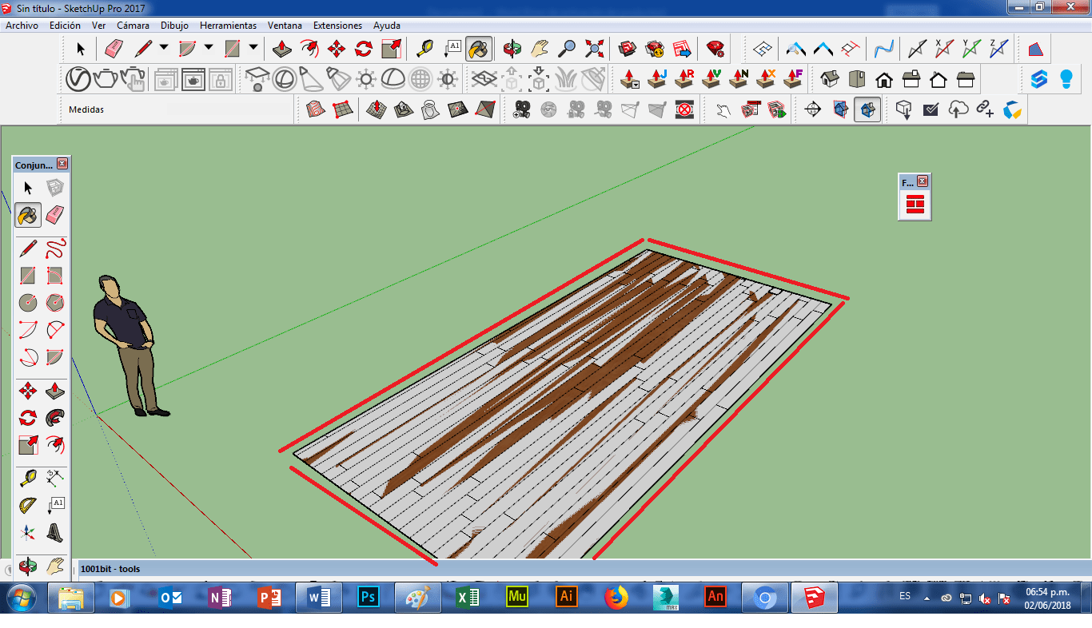This screenshot has width=1092, height=628.
Task: Toggle the active shaded-with-house style button
Action: coord(867,109)
